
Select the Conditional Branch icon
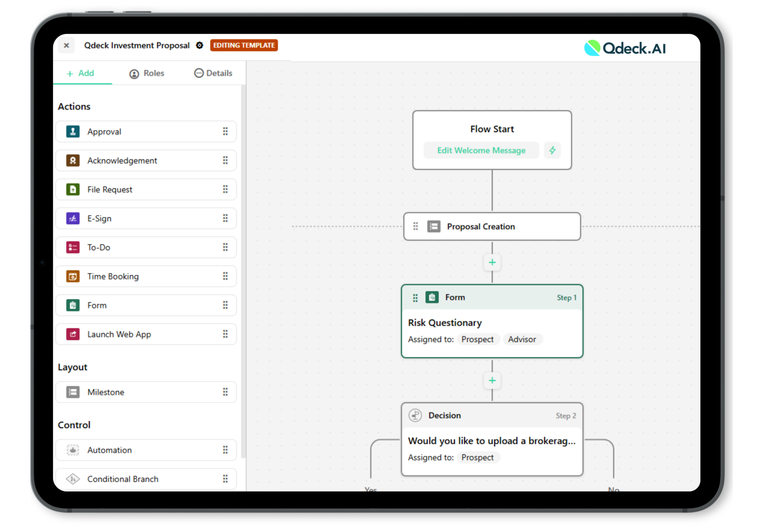click(73, 479)
